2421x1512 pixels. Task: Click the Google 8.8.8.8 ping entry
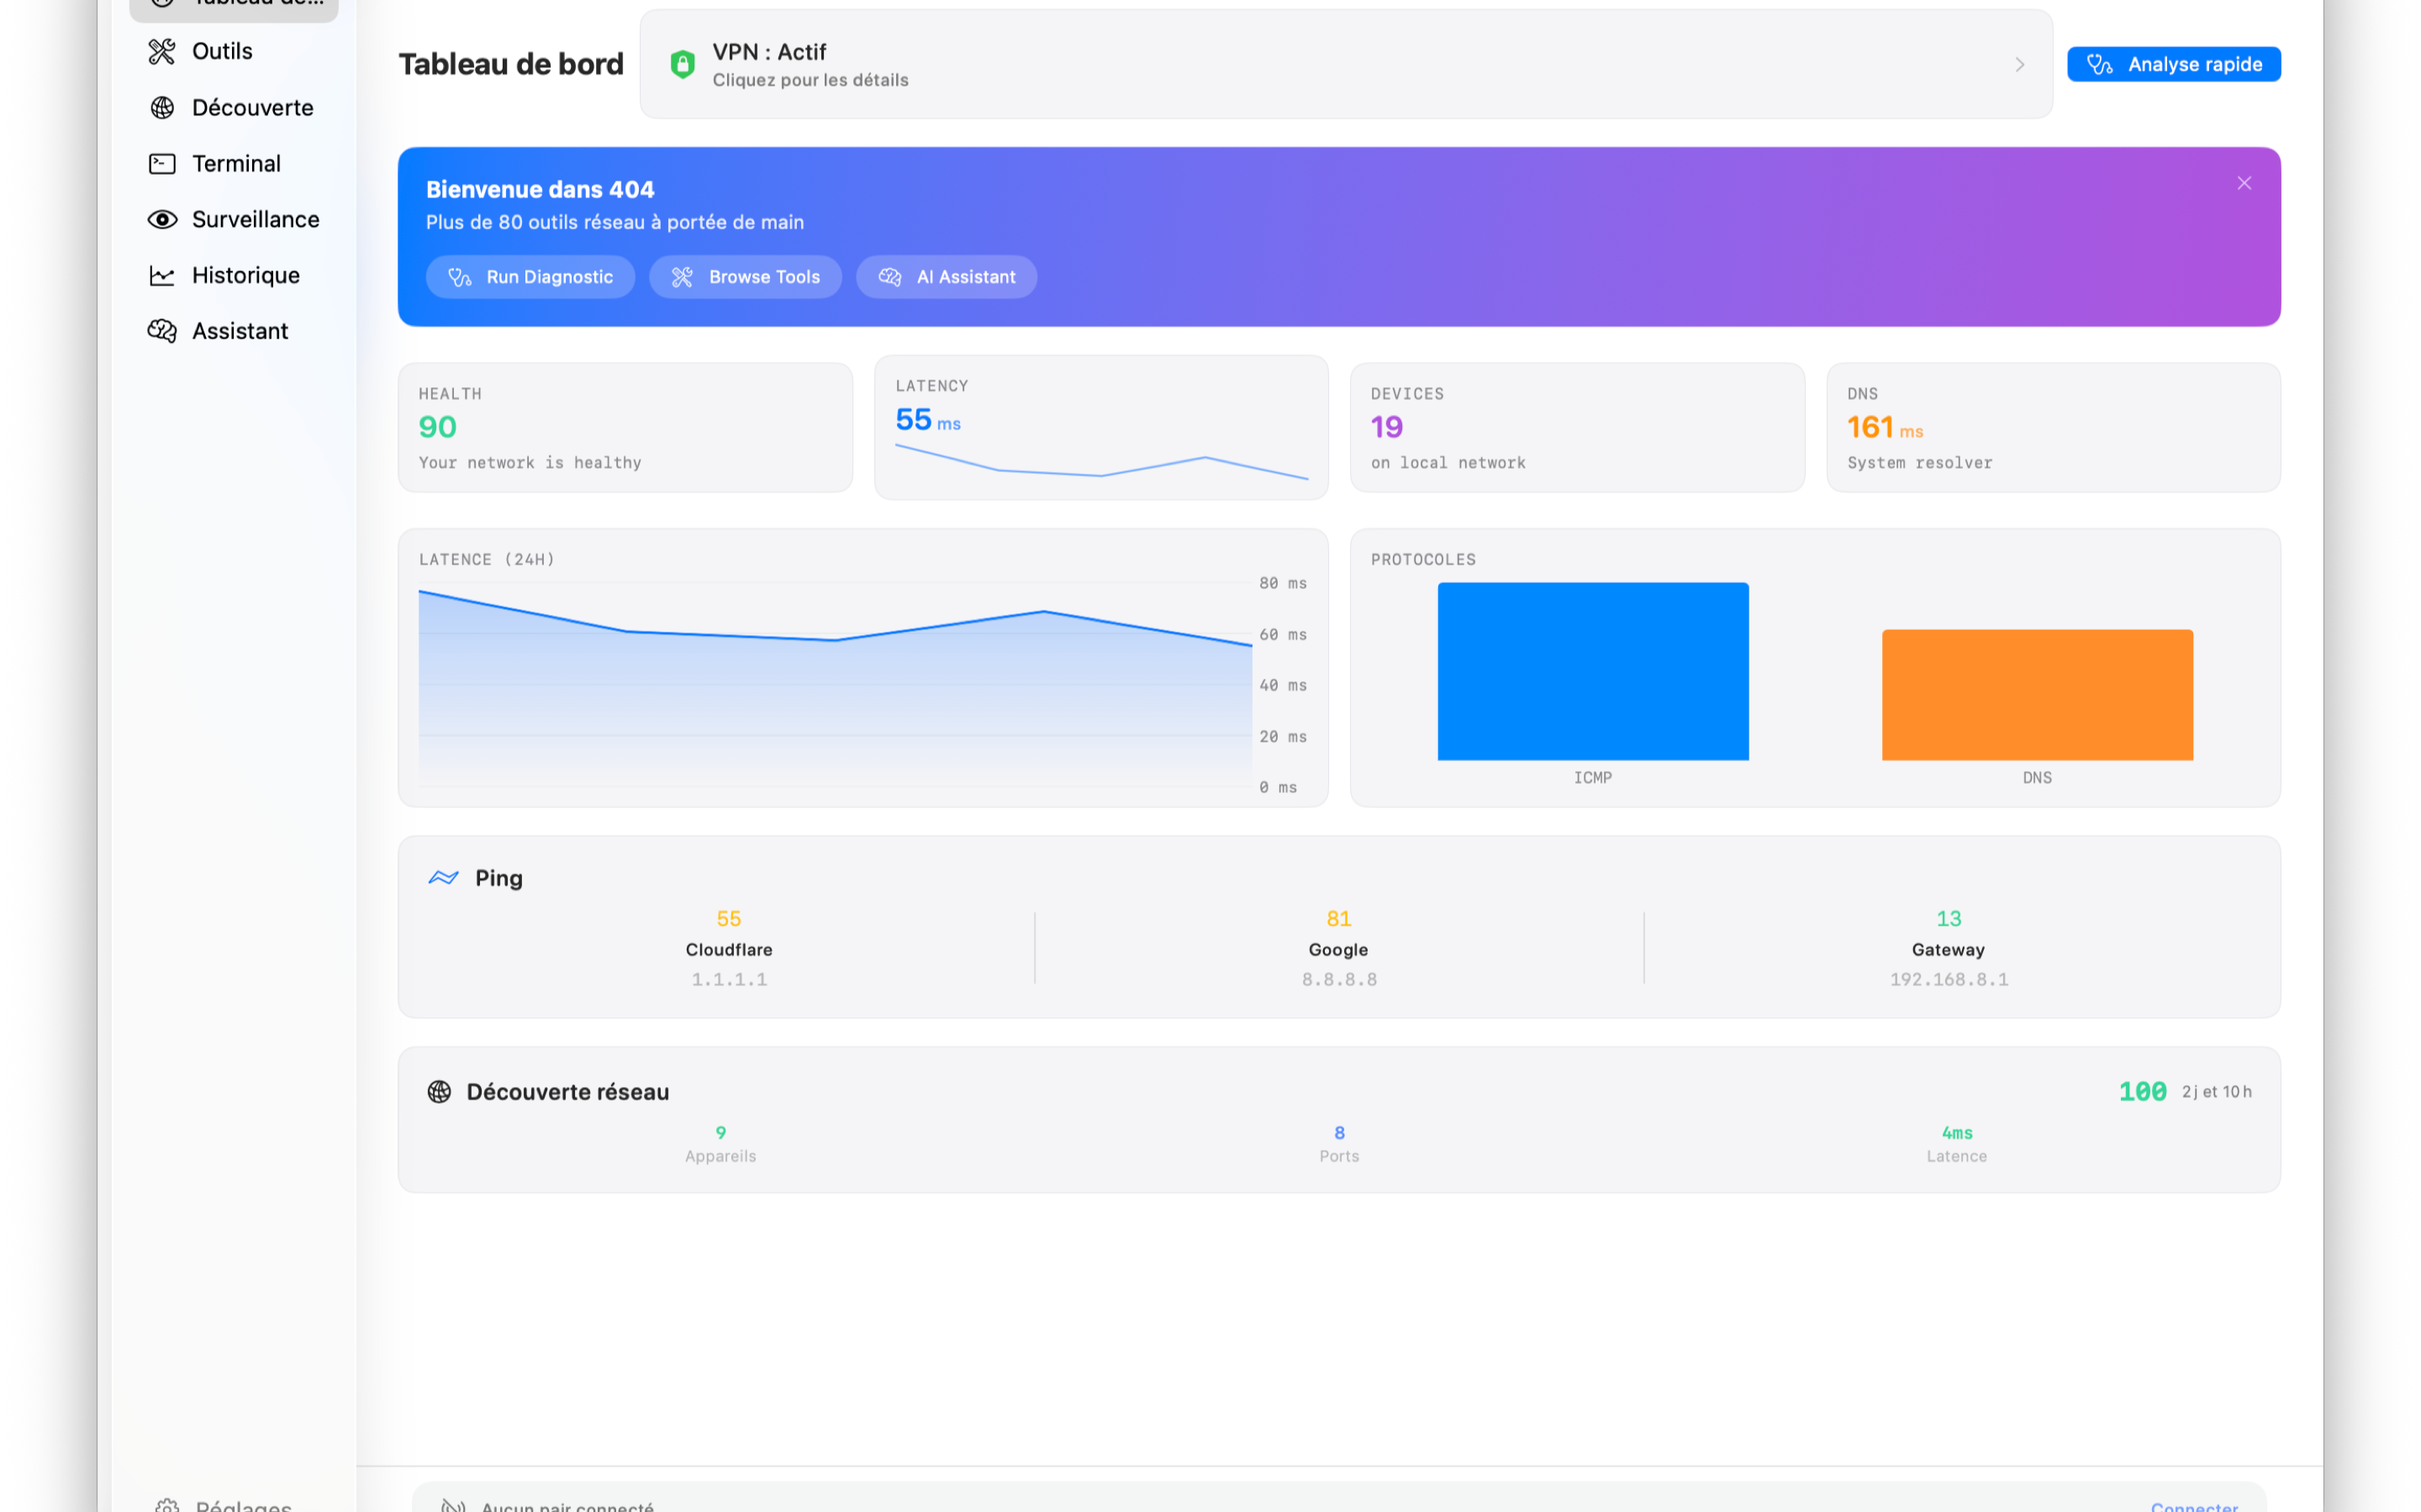coord(1338,948)
